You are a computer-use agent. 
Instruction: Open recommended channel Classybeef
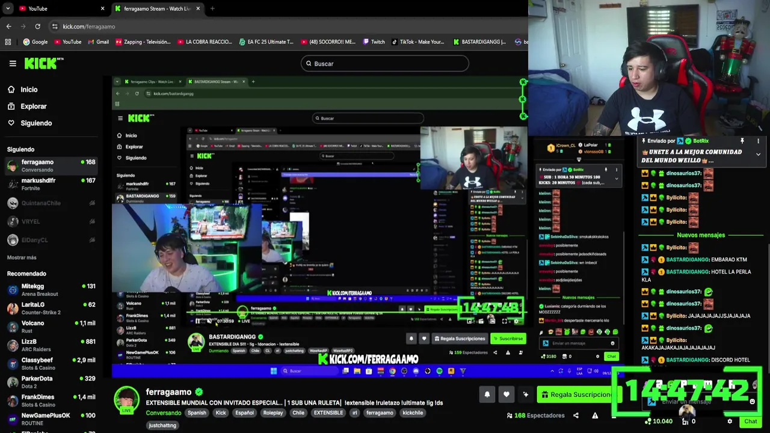pos(52,364)
